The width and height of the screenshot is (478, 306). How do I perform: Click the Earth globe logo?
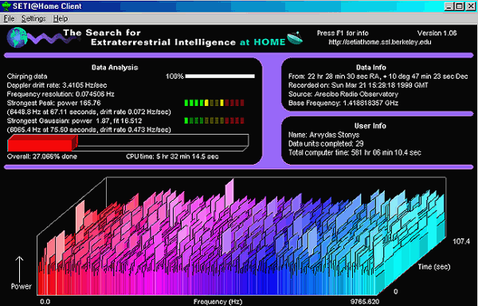coord(17,37)
